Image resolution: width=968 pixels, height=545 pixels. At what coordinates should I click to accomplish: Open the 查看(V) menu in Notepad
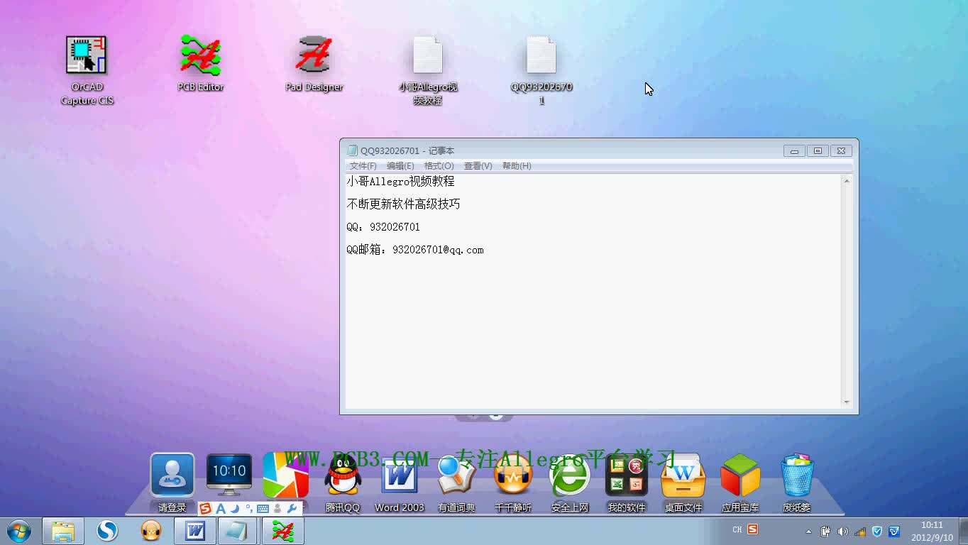[478, 166]
